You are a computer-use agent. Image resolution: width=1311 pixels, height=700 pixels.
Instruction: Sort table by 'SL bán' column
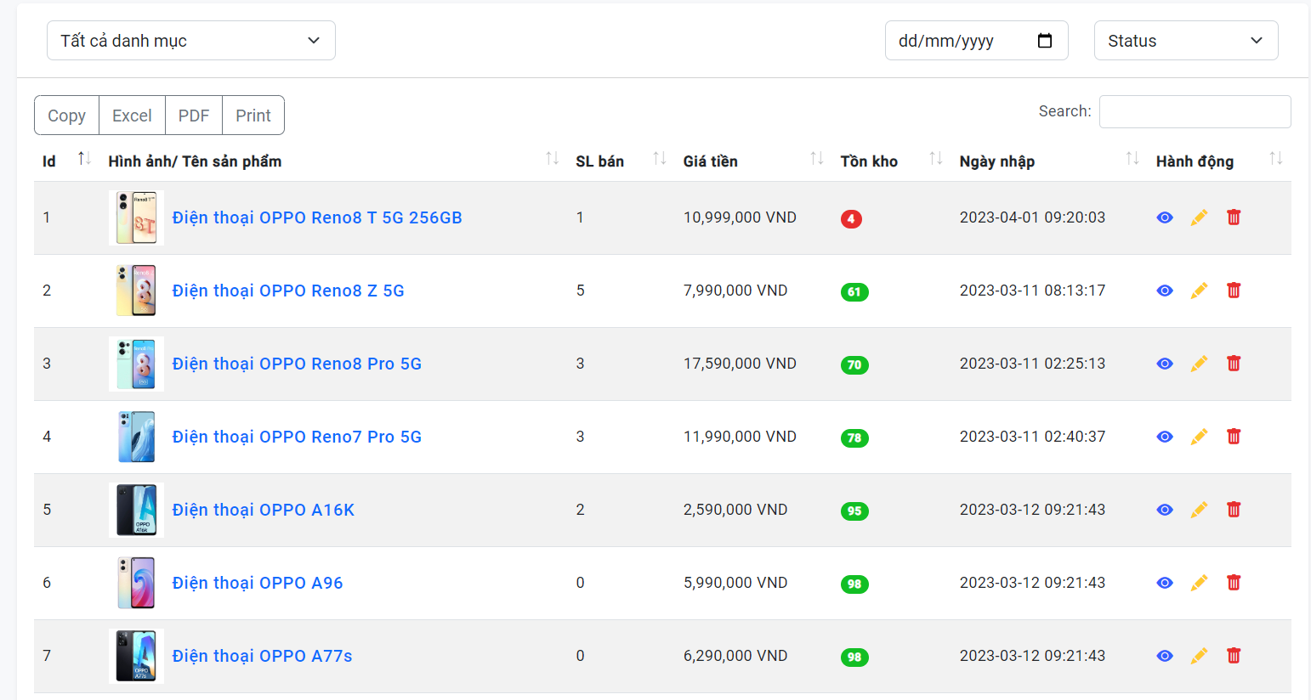click(x=659, y=159)
